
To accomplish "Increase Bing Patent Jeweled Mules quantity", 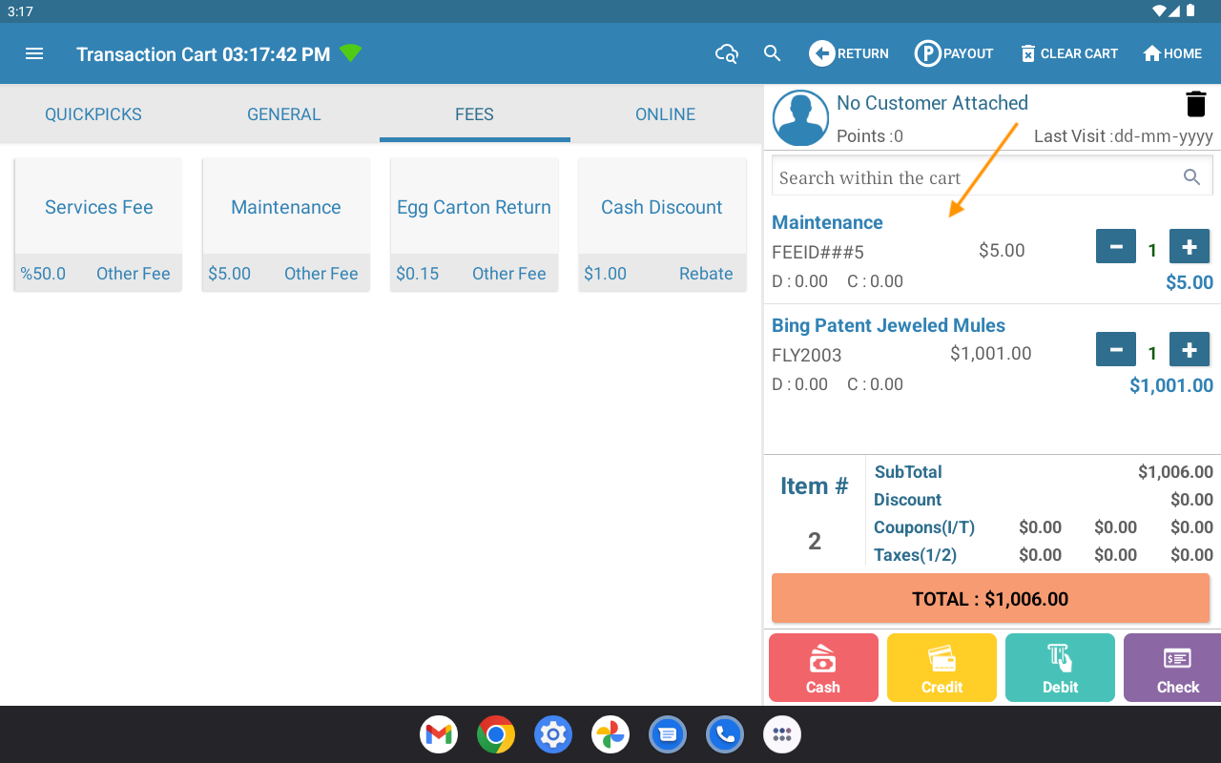I will pyautogui.click(x=1190, y=350).
